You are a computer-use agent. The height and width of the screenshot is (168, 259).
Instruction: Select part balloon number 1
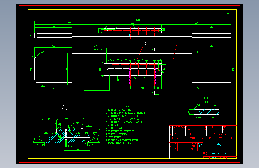[179, 44]
